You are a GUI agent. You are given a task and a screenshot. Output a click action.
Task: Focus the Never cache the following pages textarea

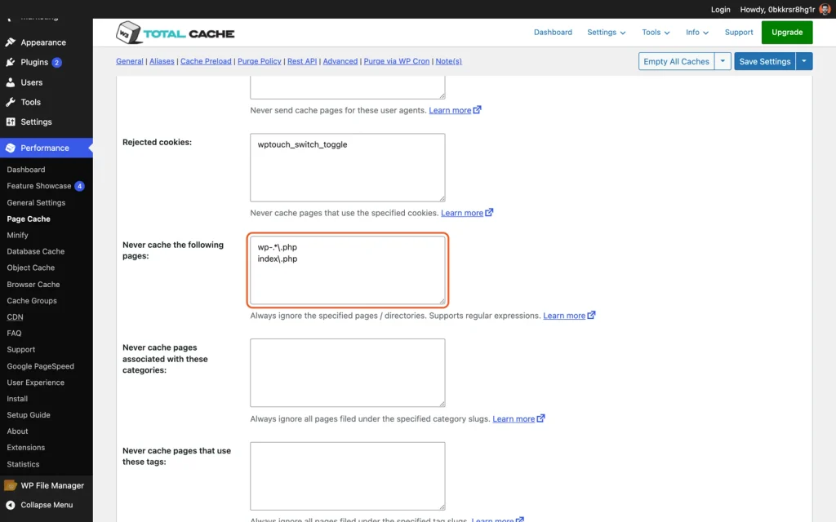[348, 270]
